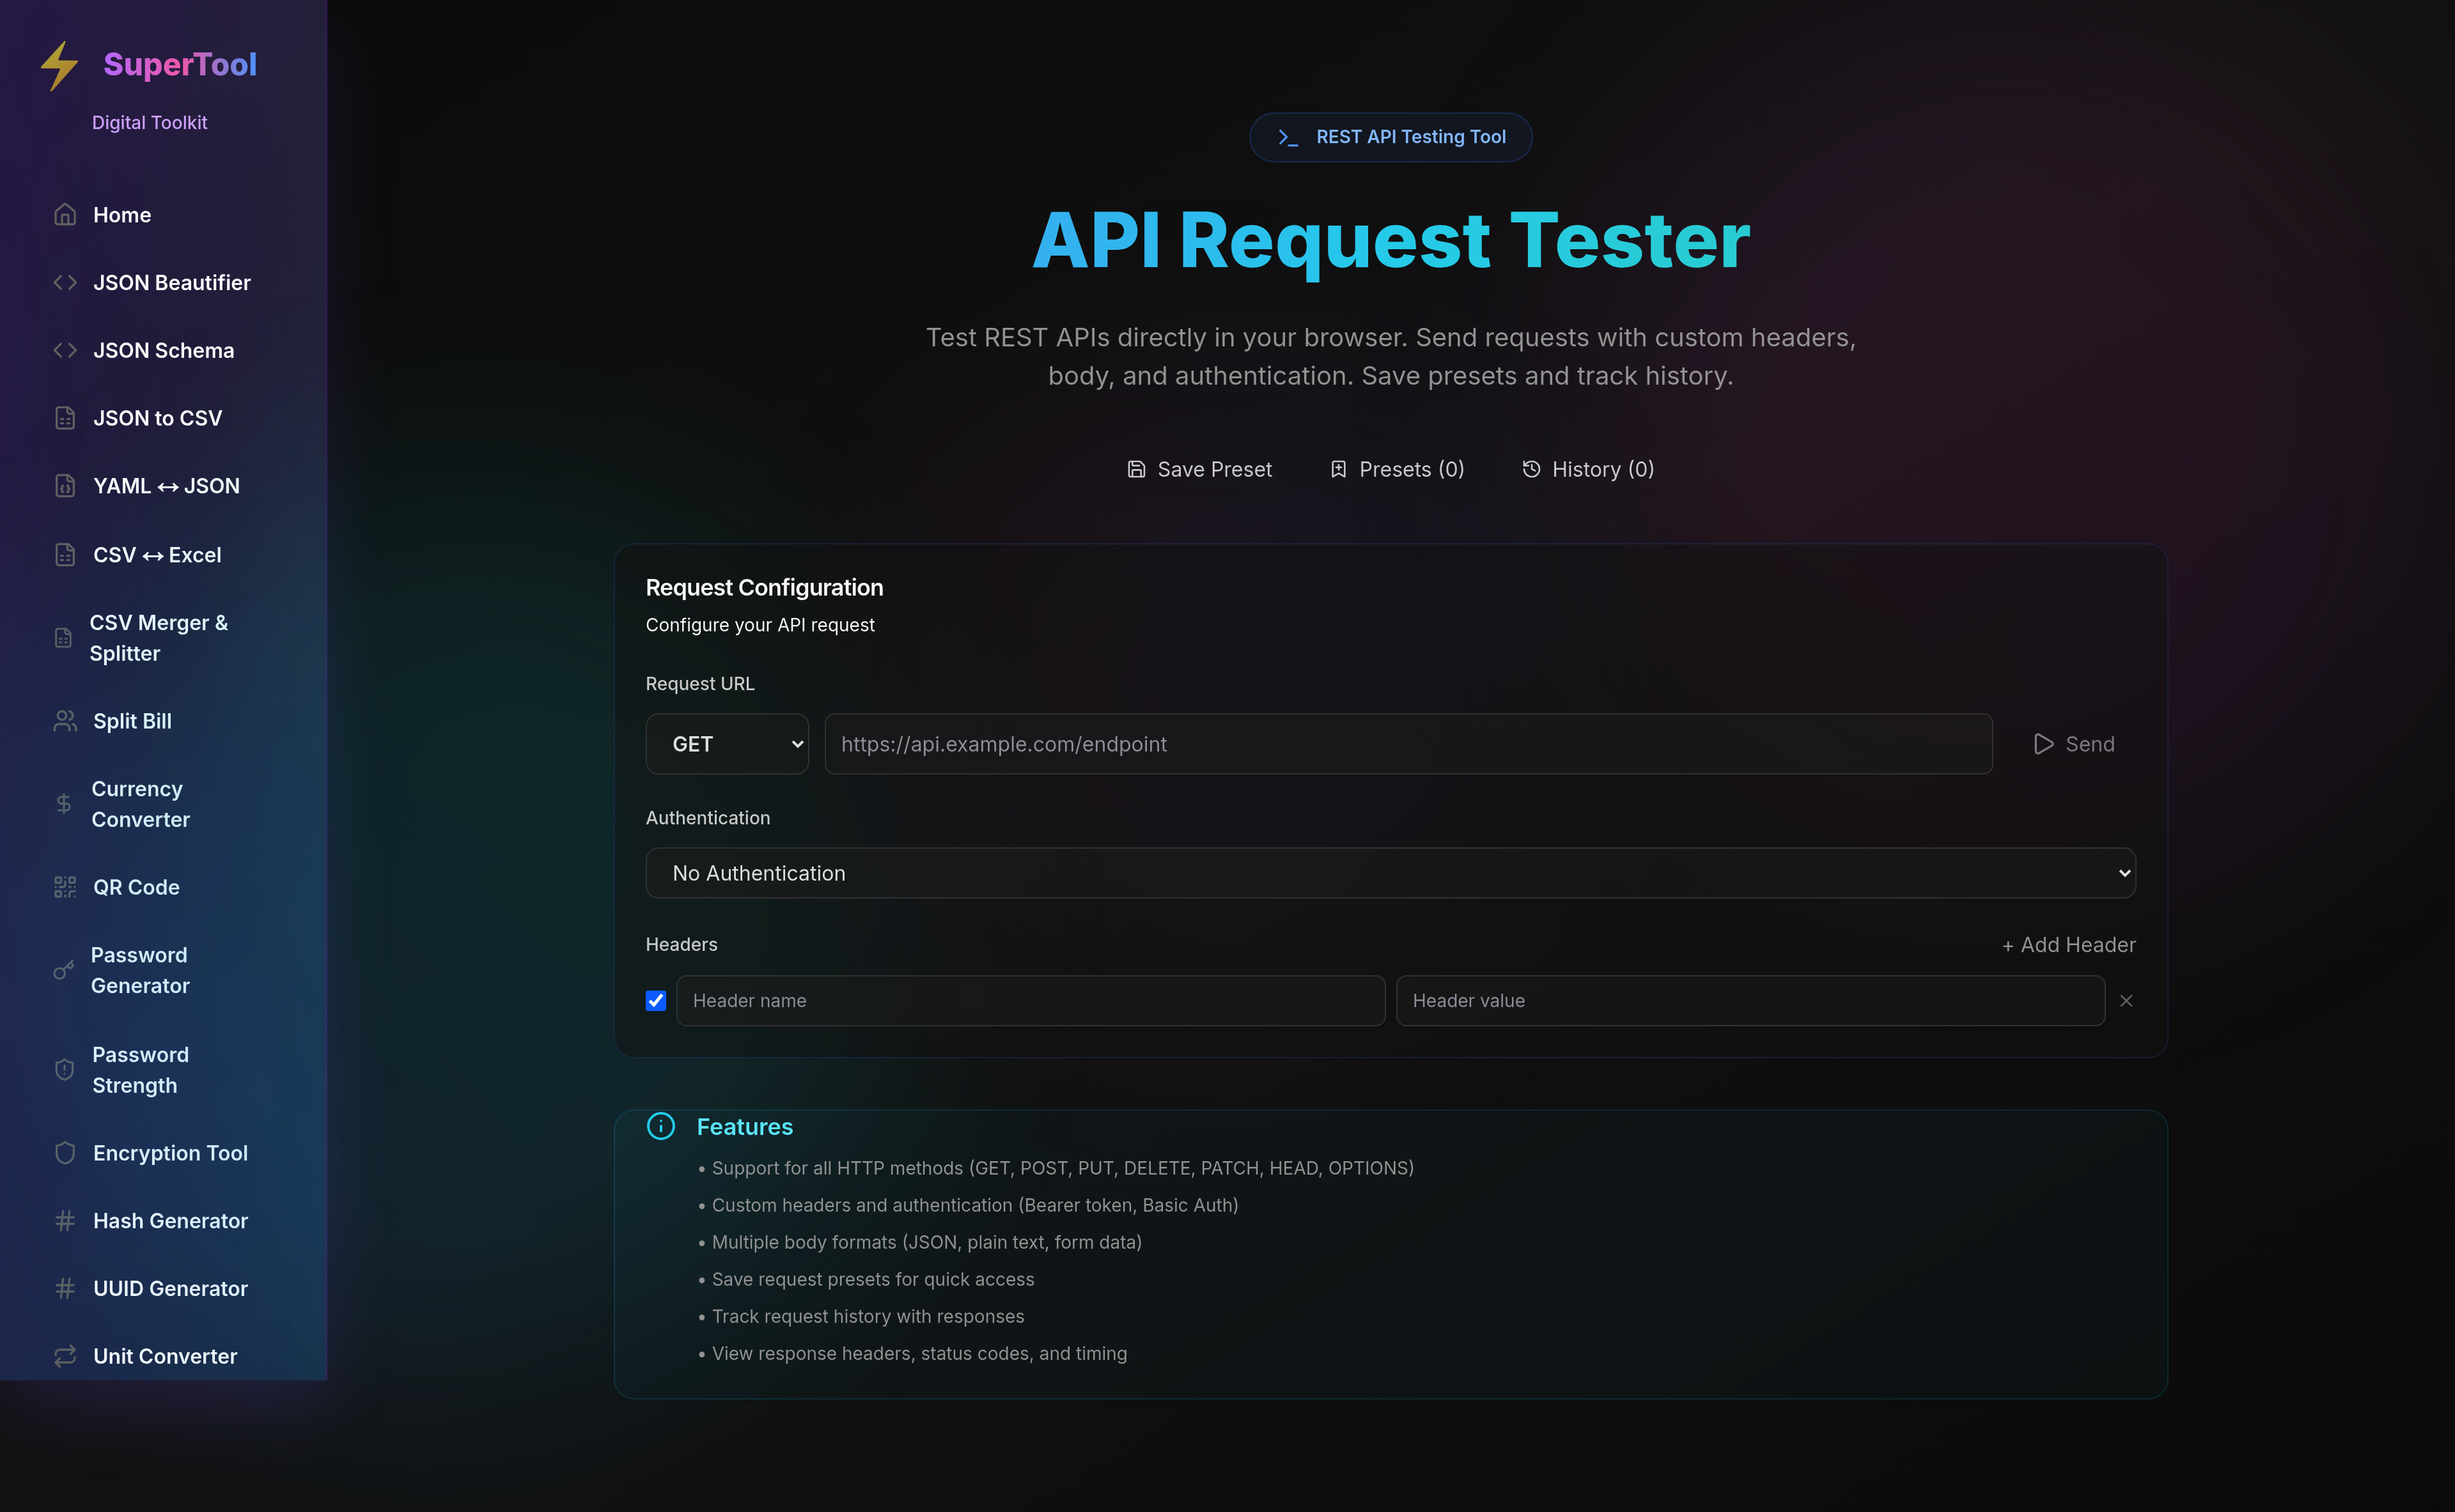Open the QR Code tool icon
This screenshot has height=1512, width=2455.
click(64, 887)
